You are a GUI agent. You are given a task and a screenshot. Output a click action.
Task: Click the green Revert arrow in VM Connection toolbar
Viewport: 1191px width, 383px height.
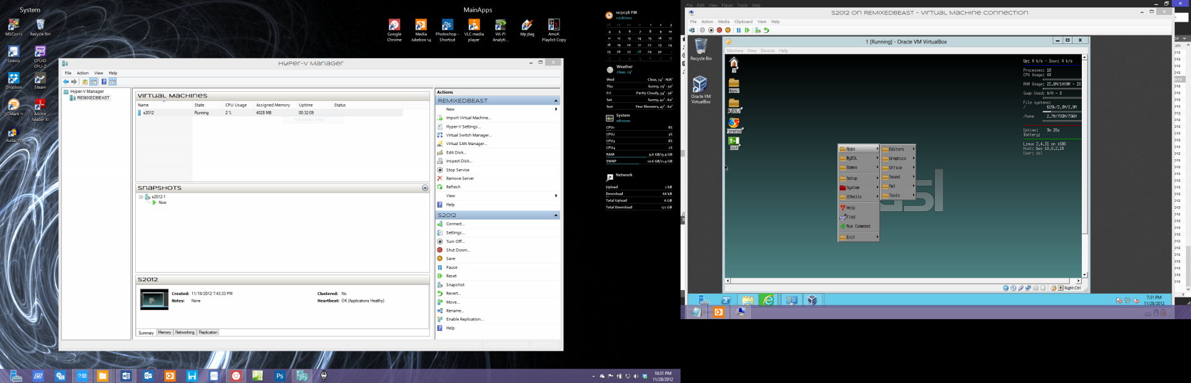tap(766, 30)
